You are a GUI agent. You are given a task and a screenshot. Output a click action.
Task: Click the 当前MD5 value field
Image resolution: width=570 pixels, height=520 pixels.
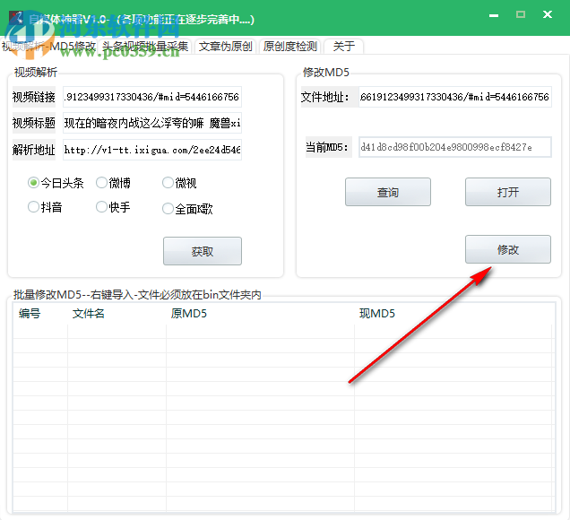(455, 147)
